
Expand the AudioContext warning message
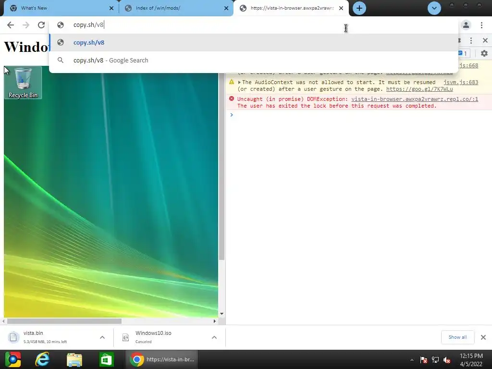[x=239, y=82]
